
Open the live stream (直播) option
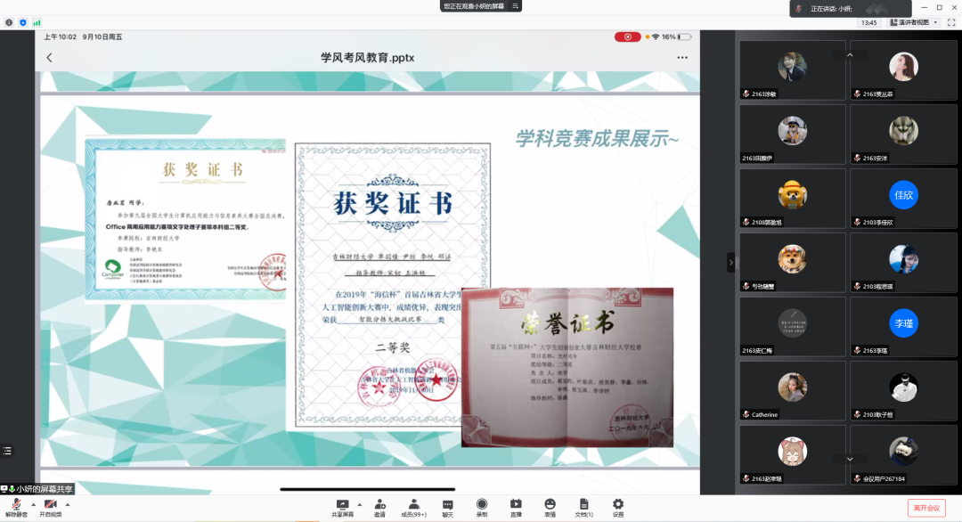click(516, 506)
